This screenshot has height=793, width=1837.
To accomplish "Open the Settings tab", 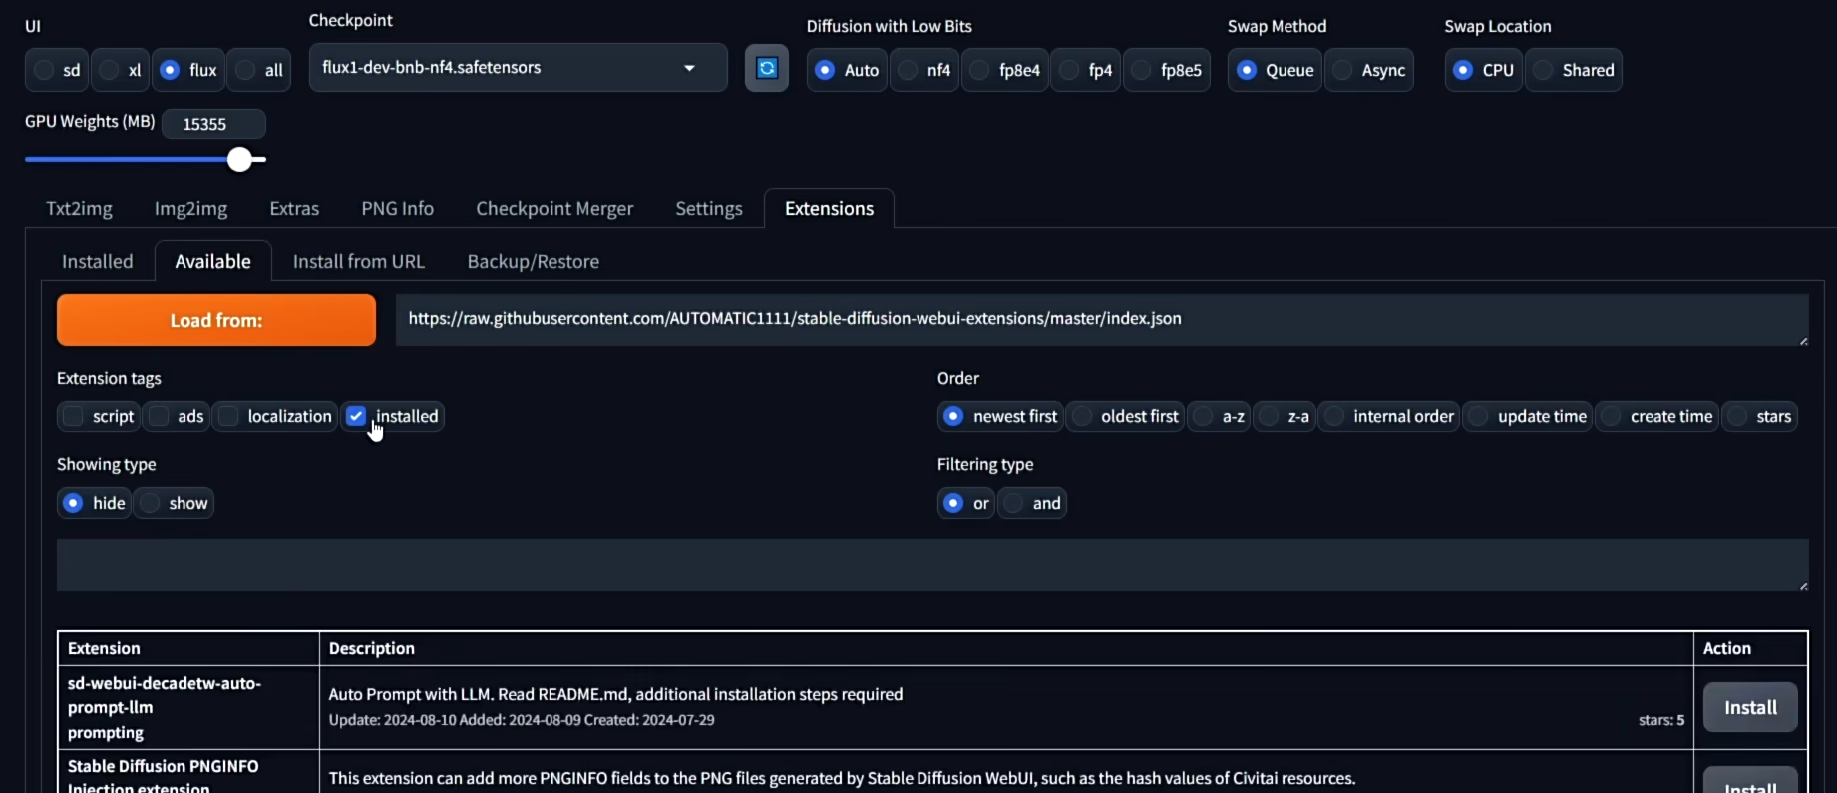I will click(x=708, y=208).
